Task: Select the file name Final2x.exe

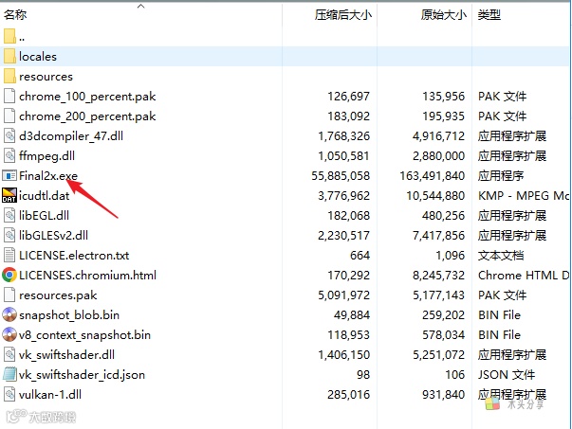Action: (48, 176)
